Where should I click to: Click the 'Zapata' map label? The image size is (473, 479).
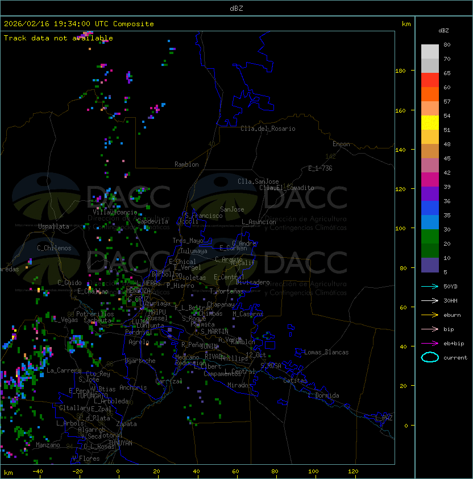(x=126, y=424)
